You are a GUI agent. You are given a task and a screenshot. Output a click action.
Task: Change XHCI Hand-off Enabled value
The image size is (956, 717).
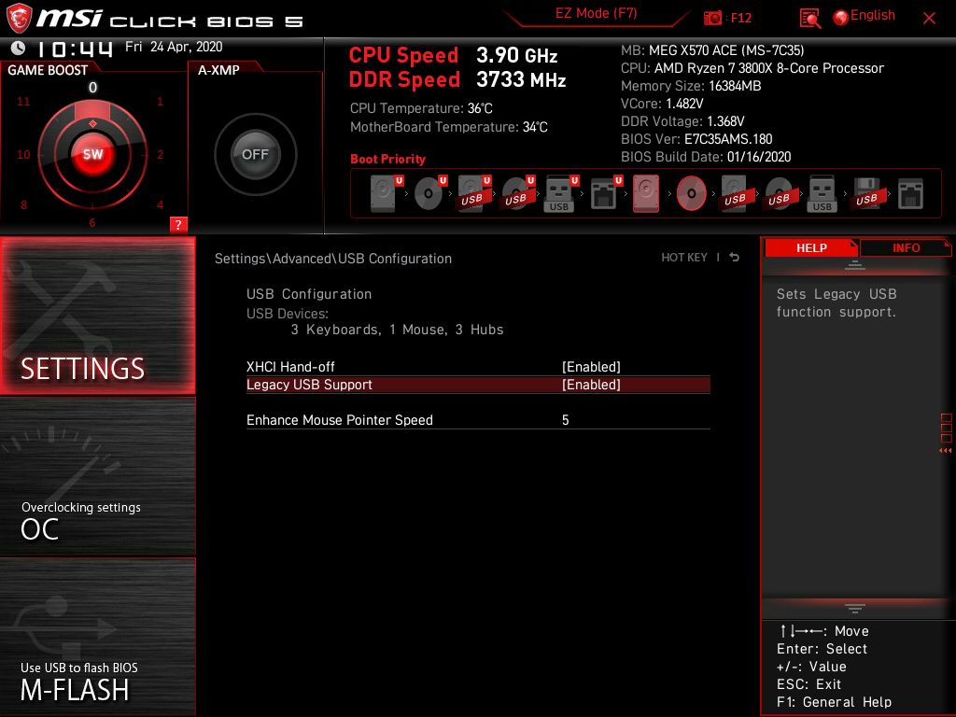pyautogui.click(x=591, y=366)
